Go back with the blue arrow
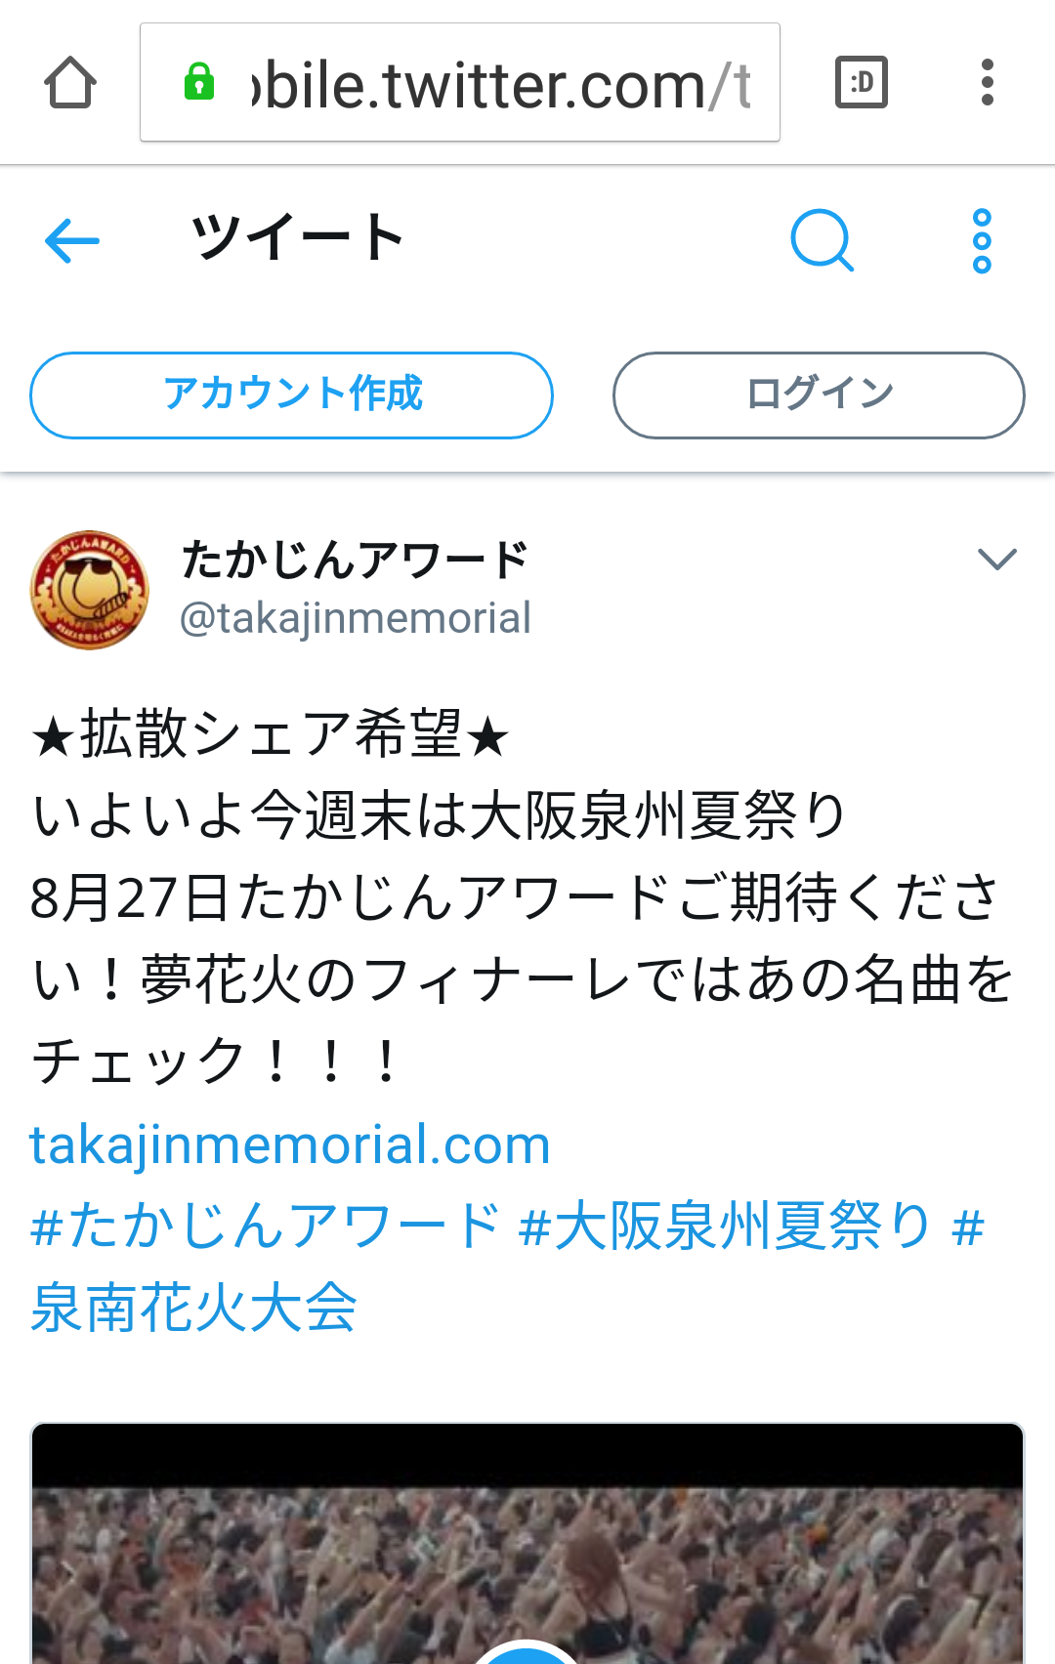1055x1664 pixels. point(72,240)
